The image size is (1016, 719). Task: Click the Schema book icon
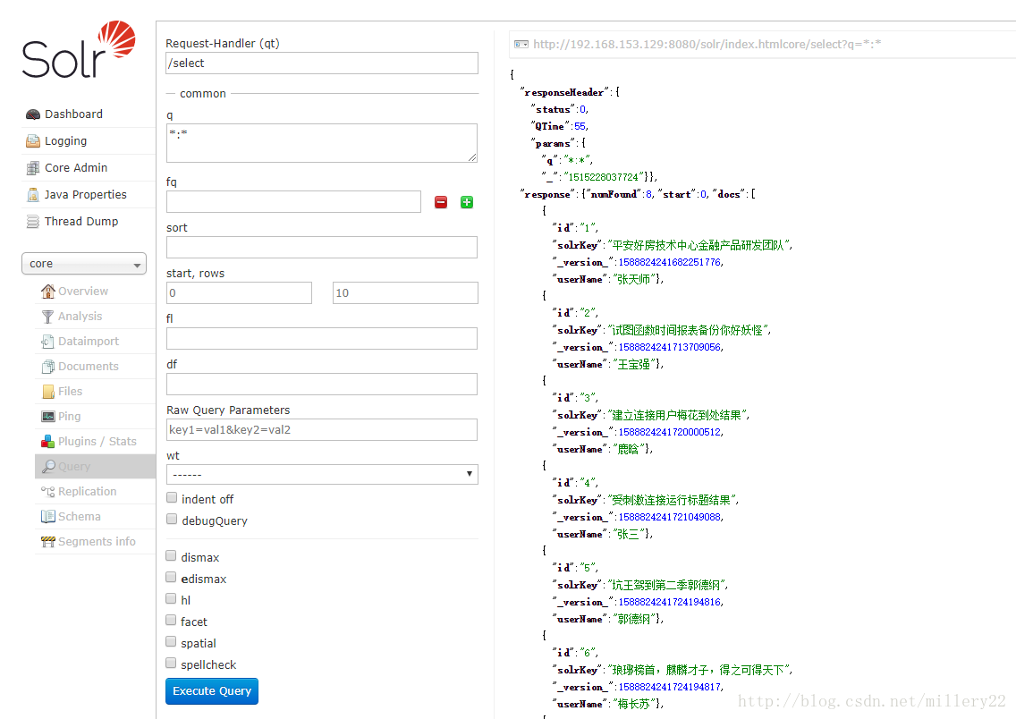tap(48, 517)
